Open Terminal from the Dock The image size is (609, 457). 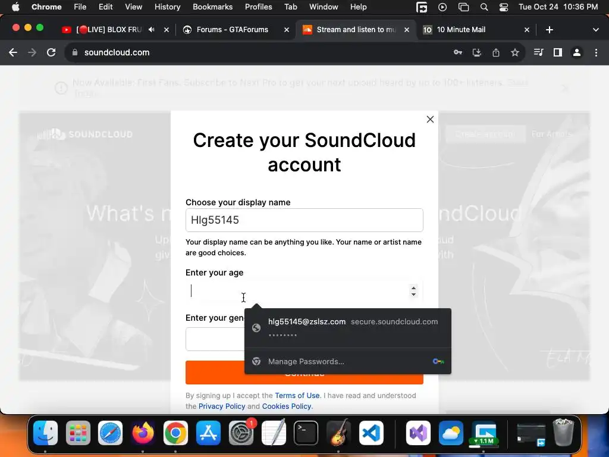(306, 433)
